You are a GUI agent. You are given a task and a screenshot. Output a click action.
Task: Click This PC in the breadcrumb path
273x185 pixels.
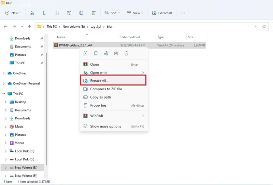tap(52, 27)
